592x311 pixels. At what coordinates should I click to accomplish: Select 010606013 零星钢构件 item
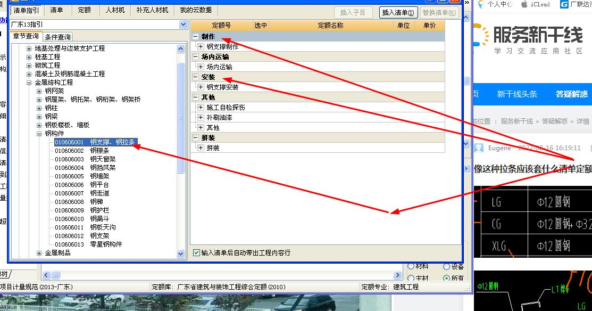[x=88, y=244]
